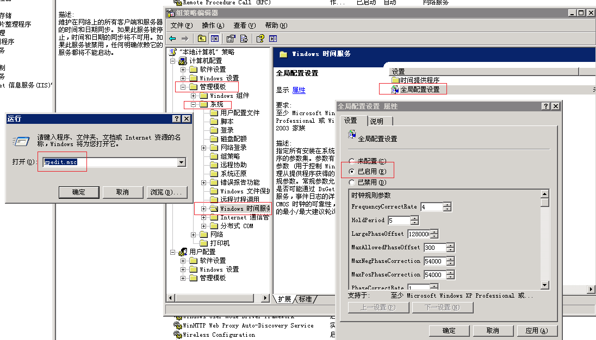
Task: Click the show/hide action pane toolbar icon
Action: pos(273,39)
